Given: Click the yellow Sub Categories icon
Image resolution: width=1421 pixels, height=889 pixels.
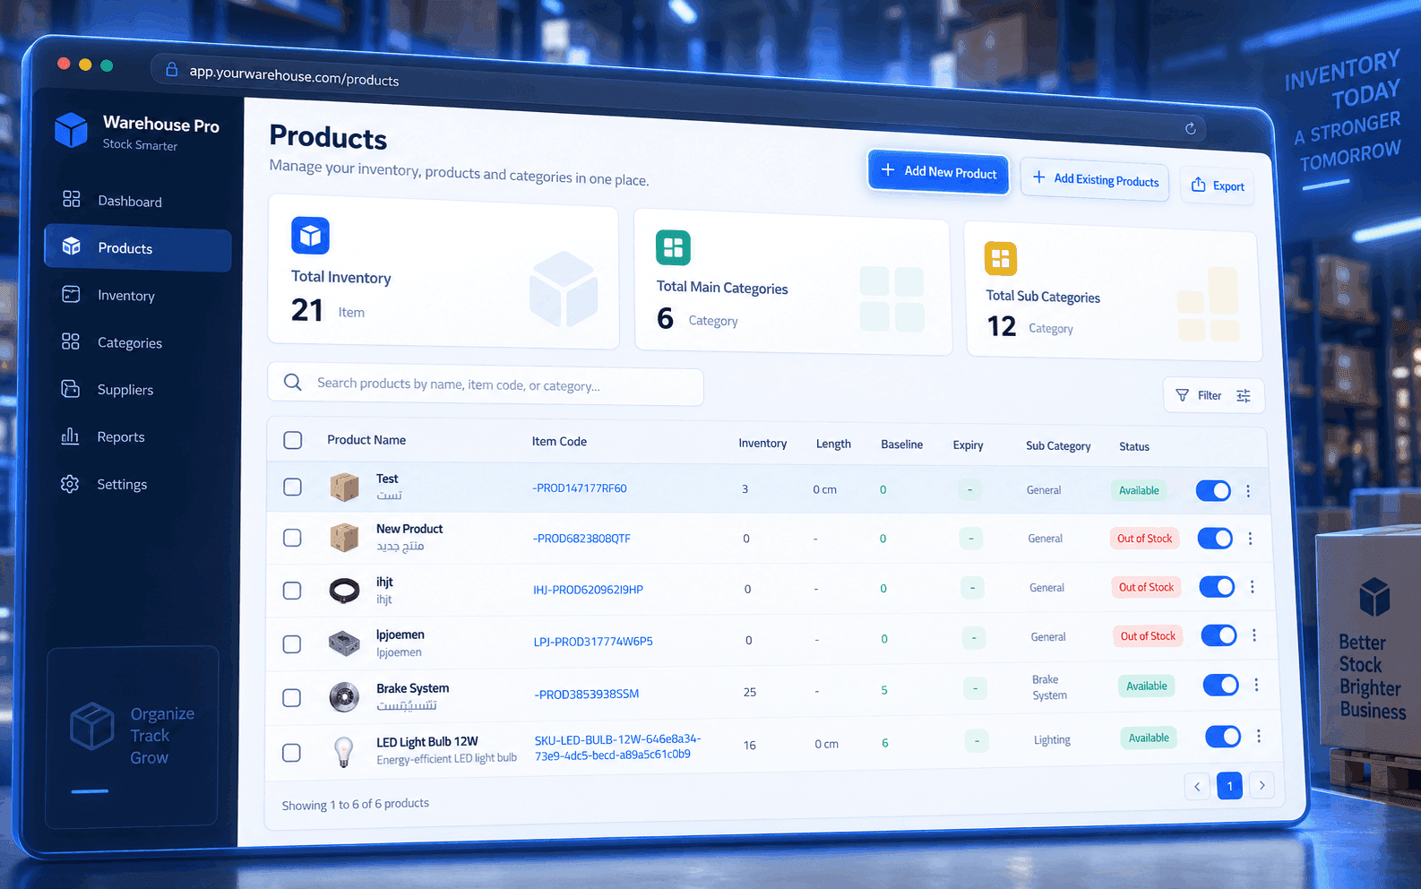Looking at the screenshot, I should [1001, 258].
